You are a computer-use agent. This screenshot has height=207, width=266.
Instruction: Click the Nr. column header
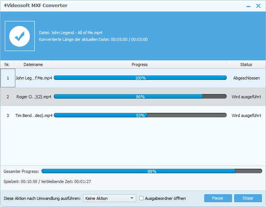pos(7,64)
